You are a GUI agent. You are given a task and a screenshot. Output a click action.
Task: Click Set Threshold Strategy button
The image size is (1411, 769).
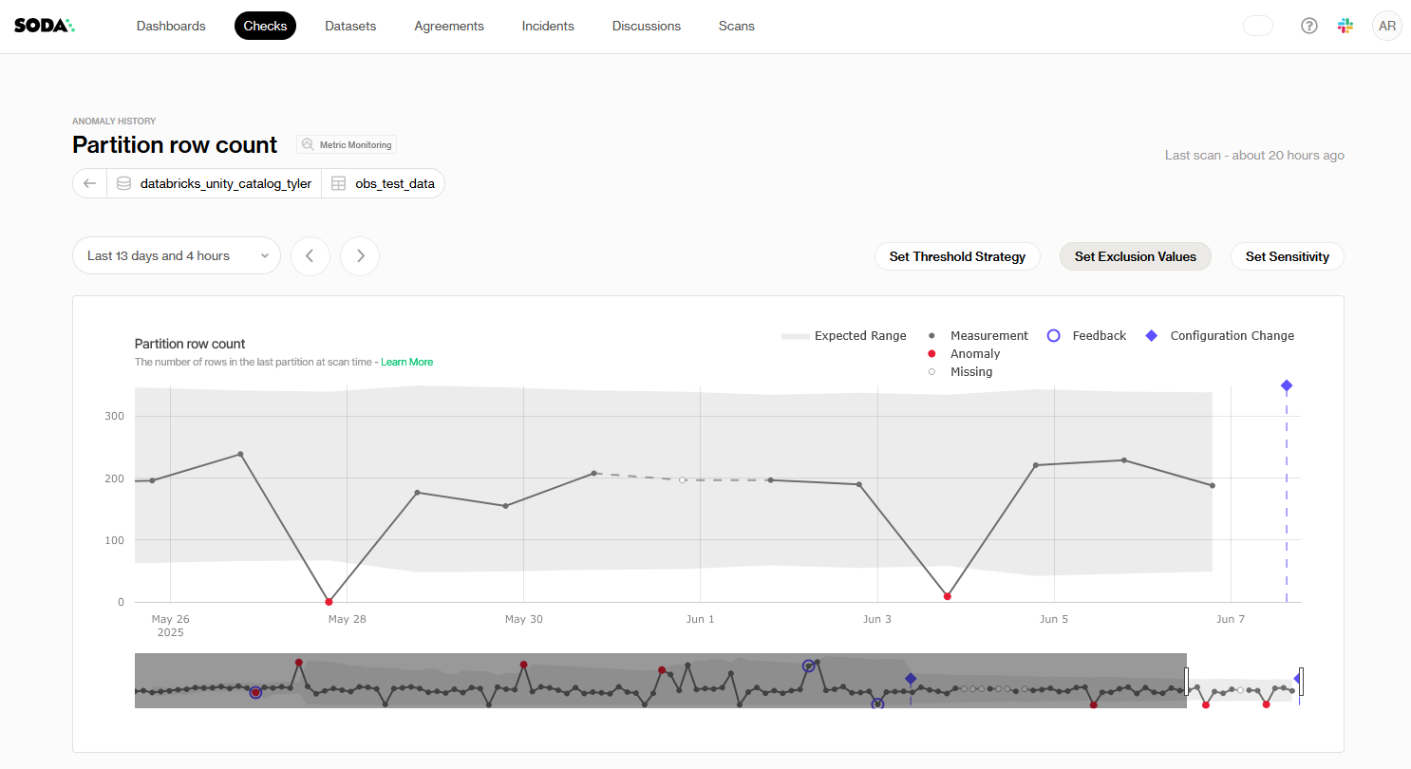click(957, 256)
